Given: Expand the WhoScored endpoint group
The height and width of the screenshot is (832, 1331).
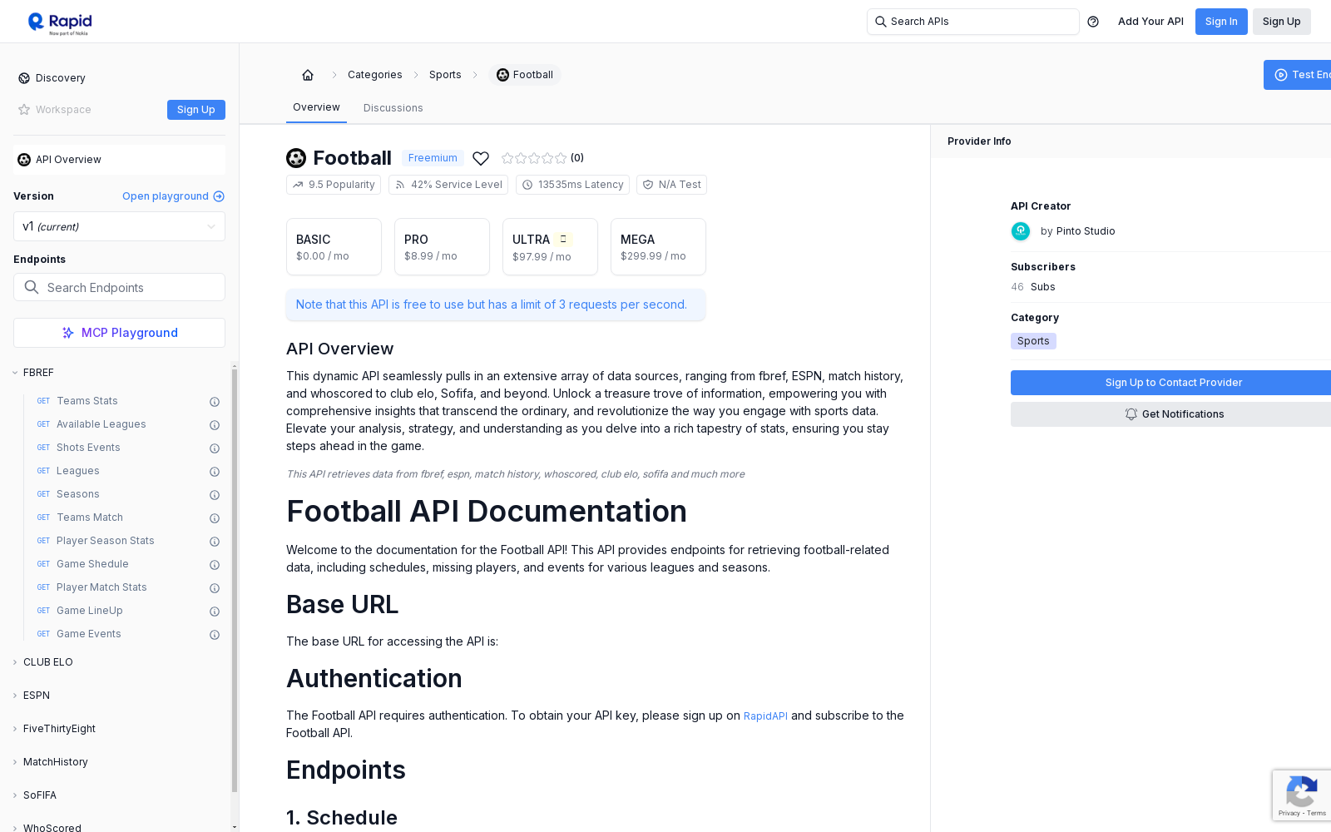Looking at the screenshot, I should click(x=15, y=828).
